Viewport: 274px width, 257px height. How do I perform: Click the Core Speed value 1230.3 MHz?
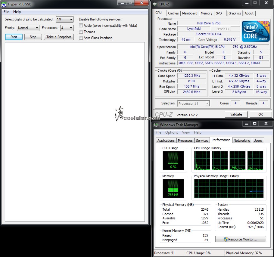click(191, 76)
